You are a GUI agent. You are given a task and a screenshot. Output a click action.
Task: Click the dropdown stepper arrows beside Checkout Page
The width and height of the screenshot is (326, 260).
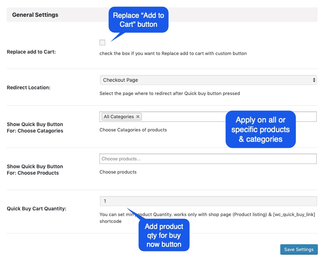tap(314, 80)
